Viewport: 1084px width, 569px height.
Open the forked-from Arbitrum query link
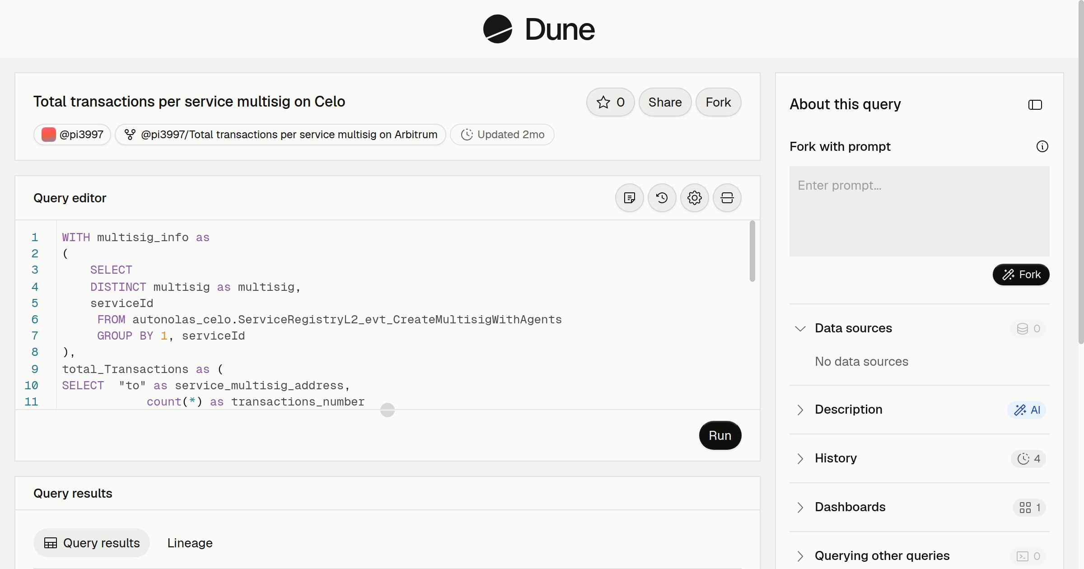click(280, 135)
